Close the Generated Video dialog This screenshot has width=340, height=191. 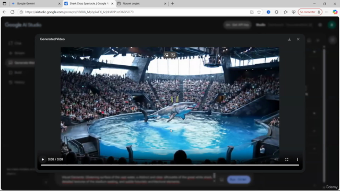[298, 39]
